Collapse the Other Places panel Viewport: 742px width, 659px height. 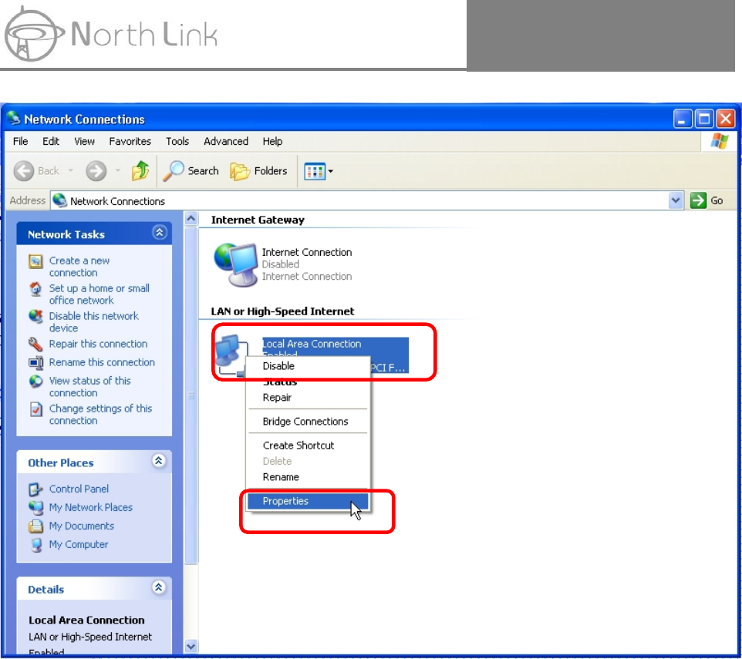click(159, 461)
